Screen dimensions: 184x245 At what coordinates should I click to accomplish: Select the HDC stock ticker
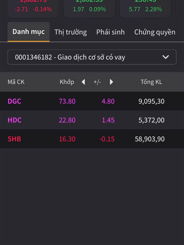pyautogui.click(x=15, y=120)
